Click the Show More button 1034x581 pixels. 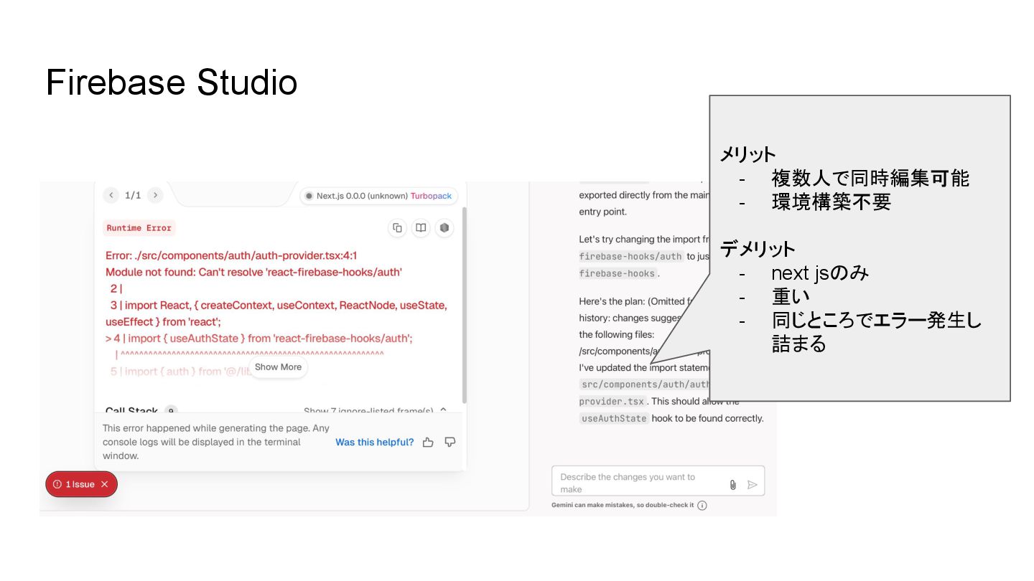pos(278,367)
